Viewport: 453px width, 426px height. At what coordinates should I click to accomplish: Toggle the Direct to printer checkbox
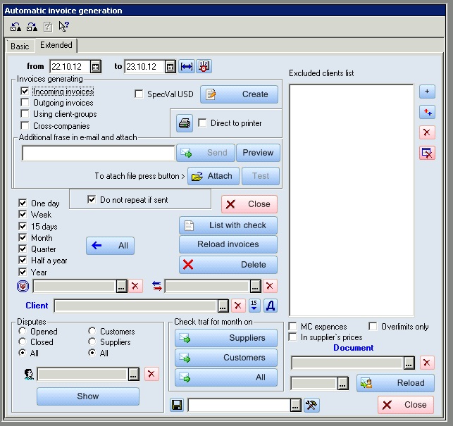(x=203, y=123)
